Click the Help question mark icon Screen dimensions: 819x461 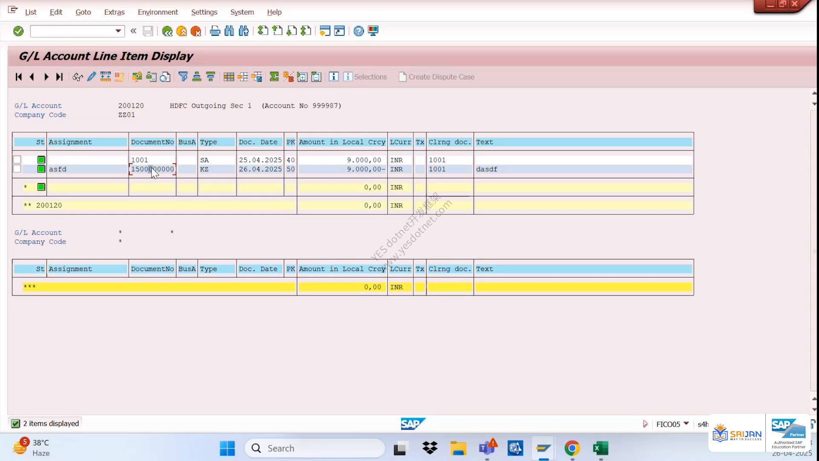pos(359,31)
